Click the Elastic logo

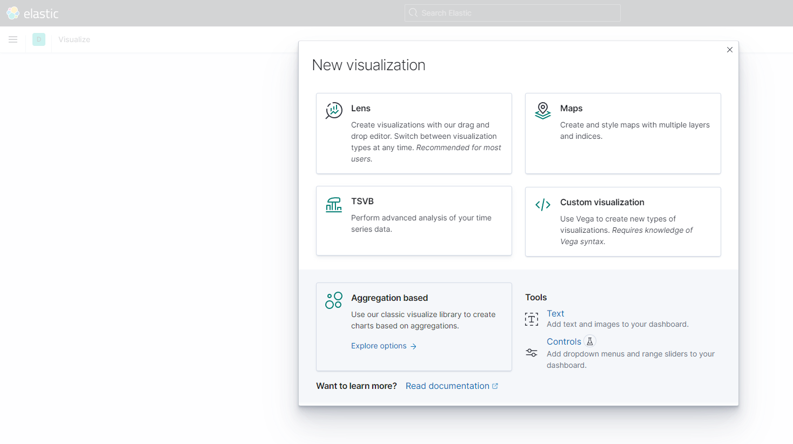[x=32, y=14]
